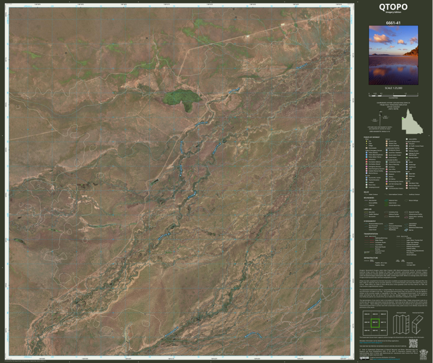Image resolution: width=433 pixels, height=363 pixels.
Task: Click the Library legend icon
Action: (x=387, y=177)
